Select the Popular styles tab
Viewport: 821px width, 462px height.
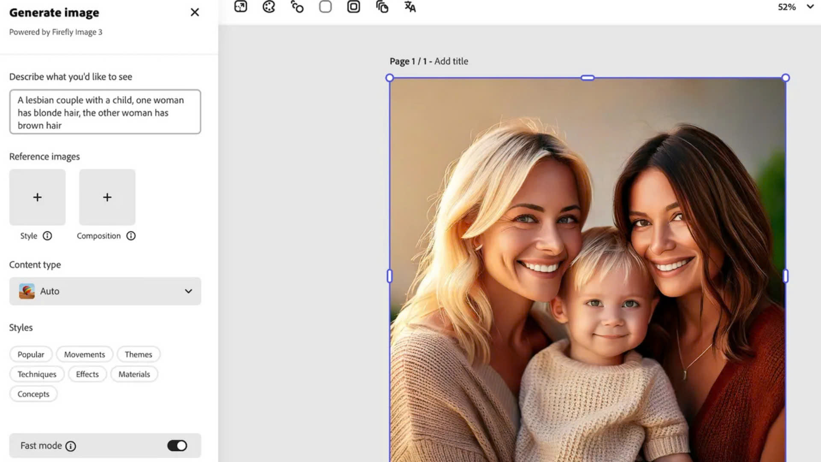coord(31,355)
